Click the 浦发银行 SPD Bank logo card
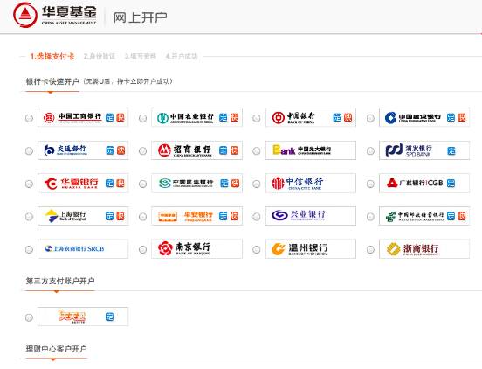The width and height of the screenshot is (482, 369). pyautogui.click(x=424, y=150)
